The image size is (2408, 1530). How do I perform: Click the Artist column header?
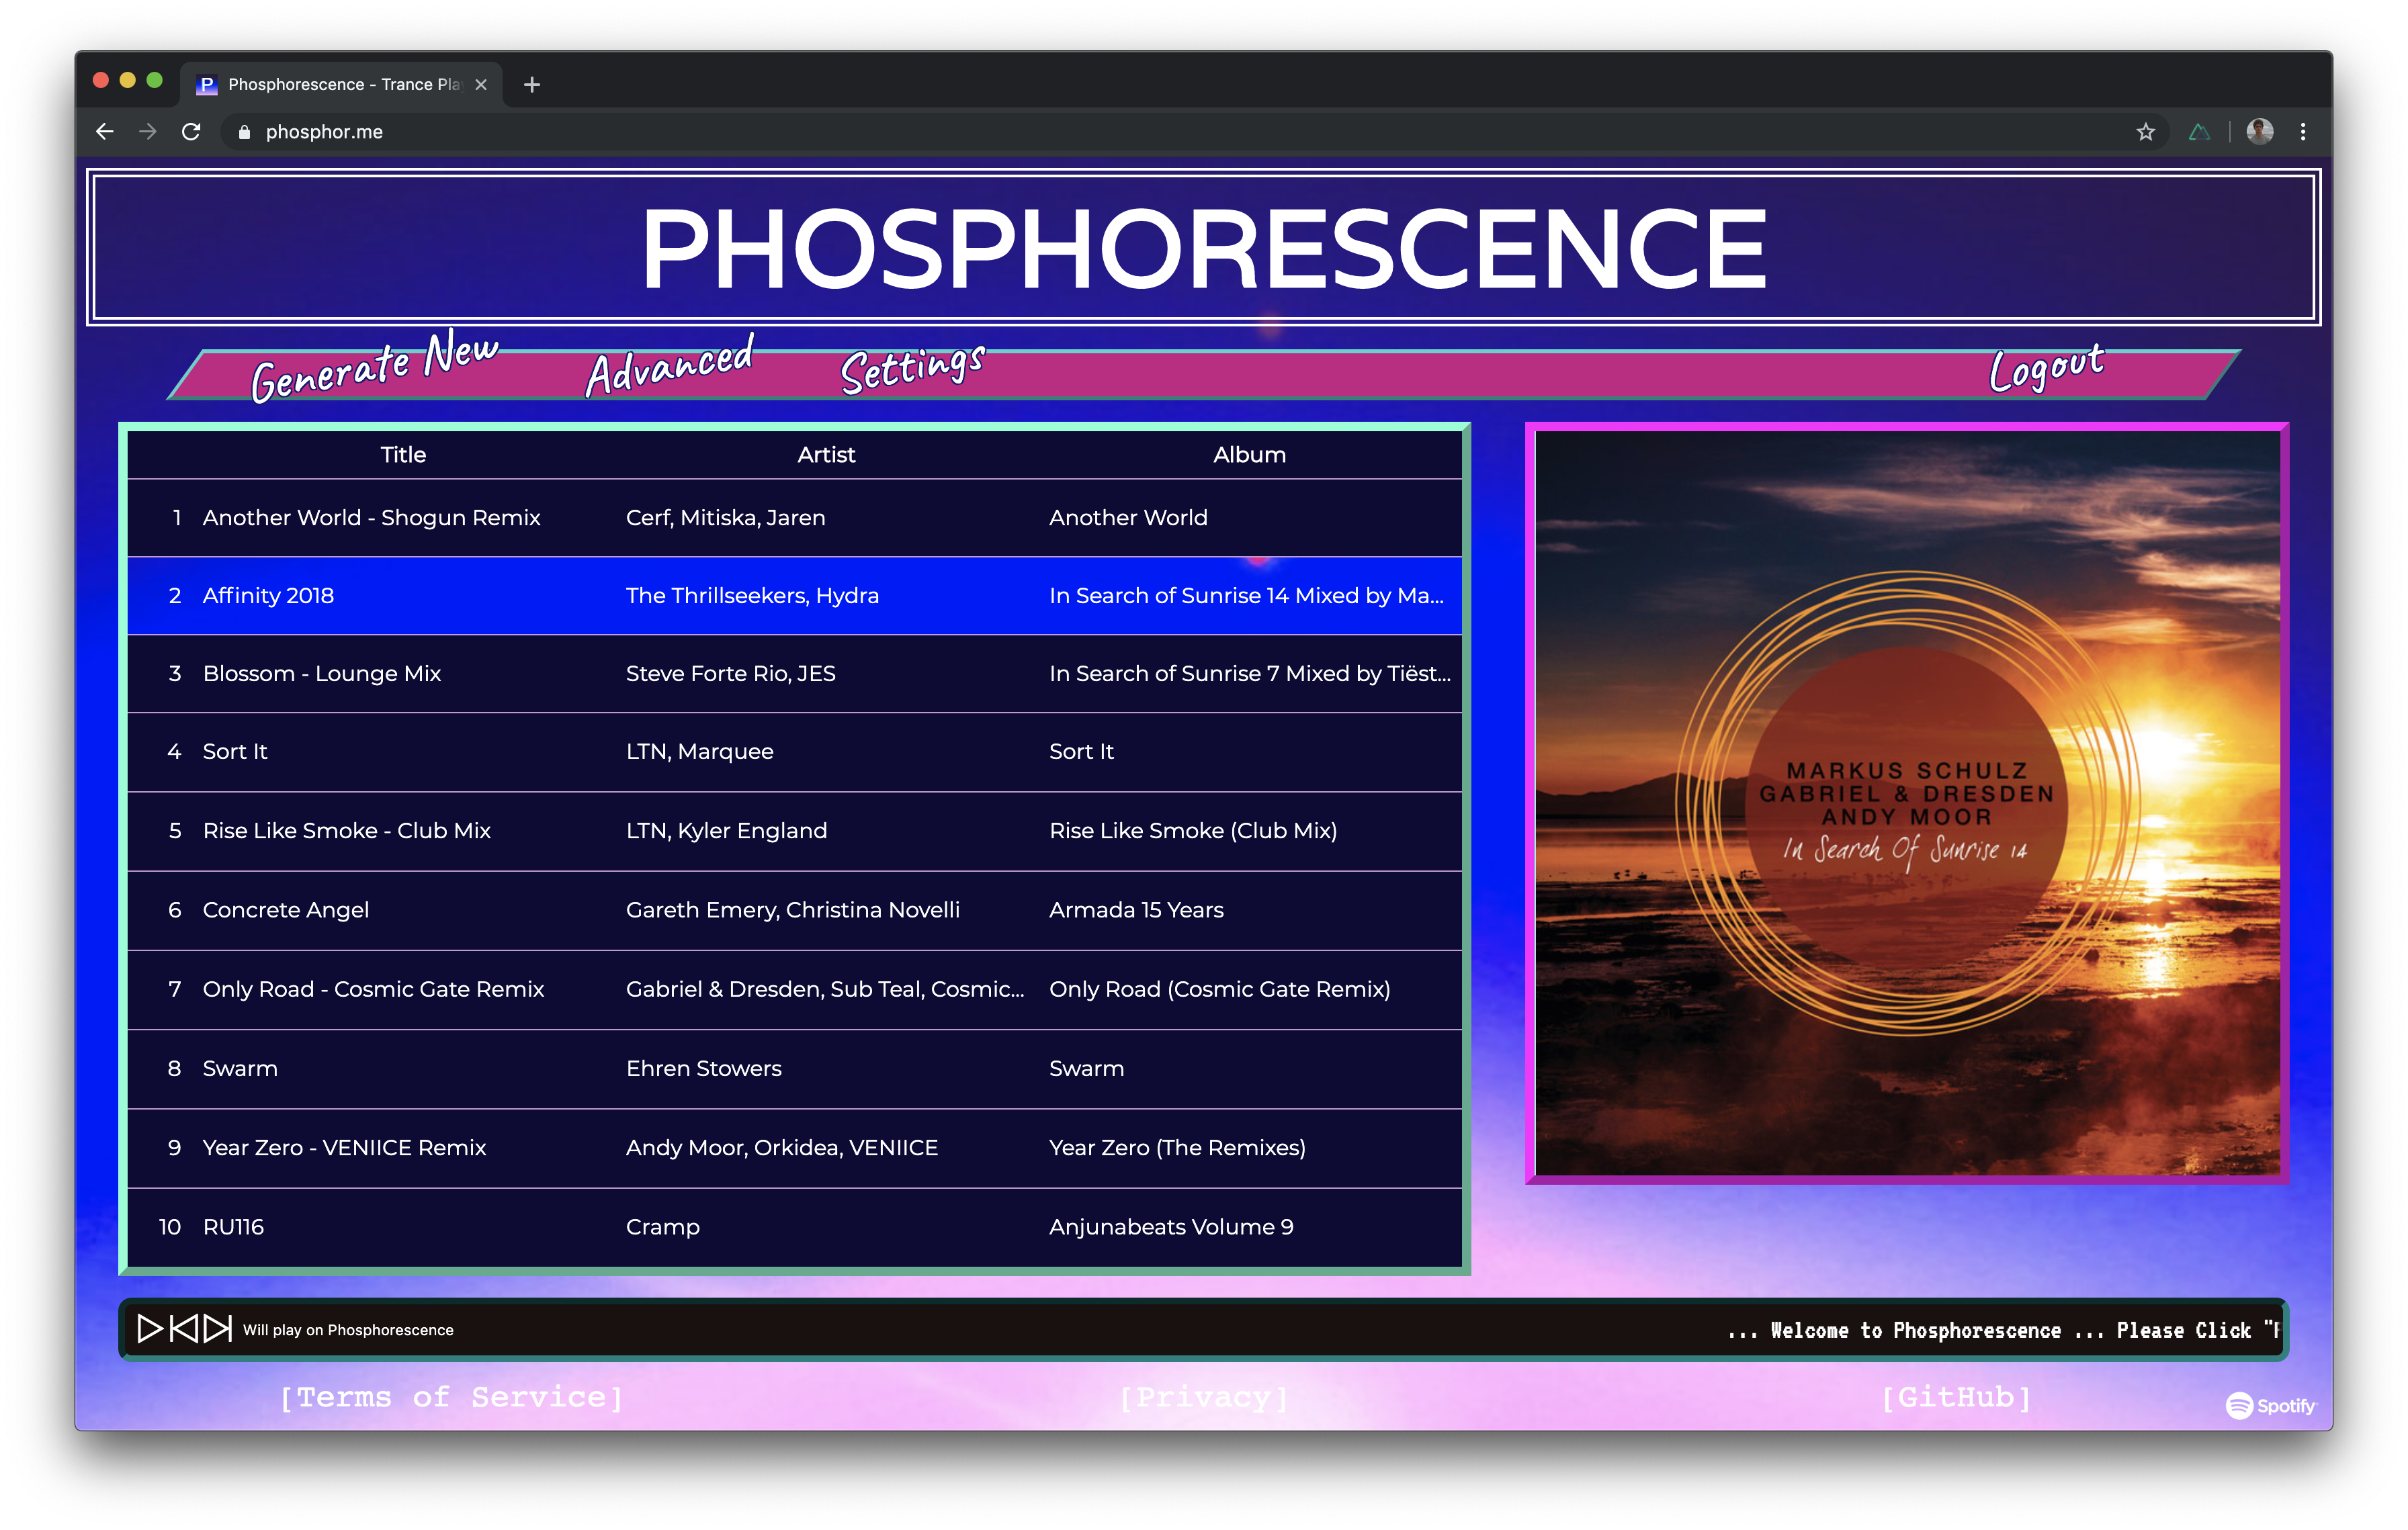826,455
